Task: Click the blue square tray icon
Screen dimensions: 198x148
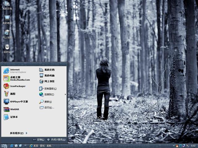Action: 181,146
